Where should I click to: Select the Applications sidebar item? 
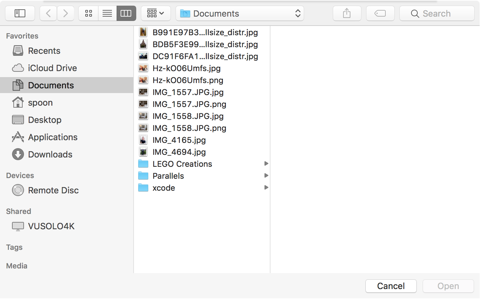pyautogui.click(x=53, y=137)
